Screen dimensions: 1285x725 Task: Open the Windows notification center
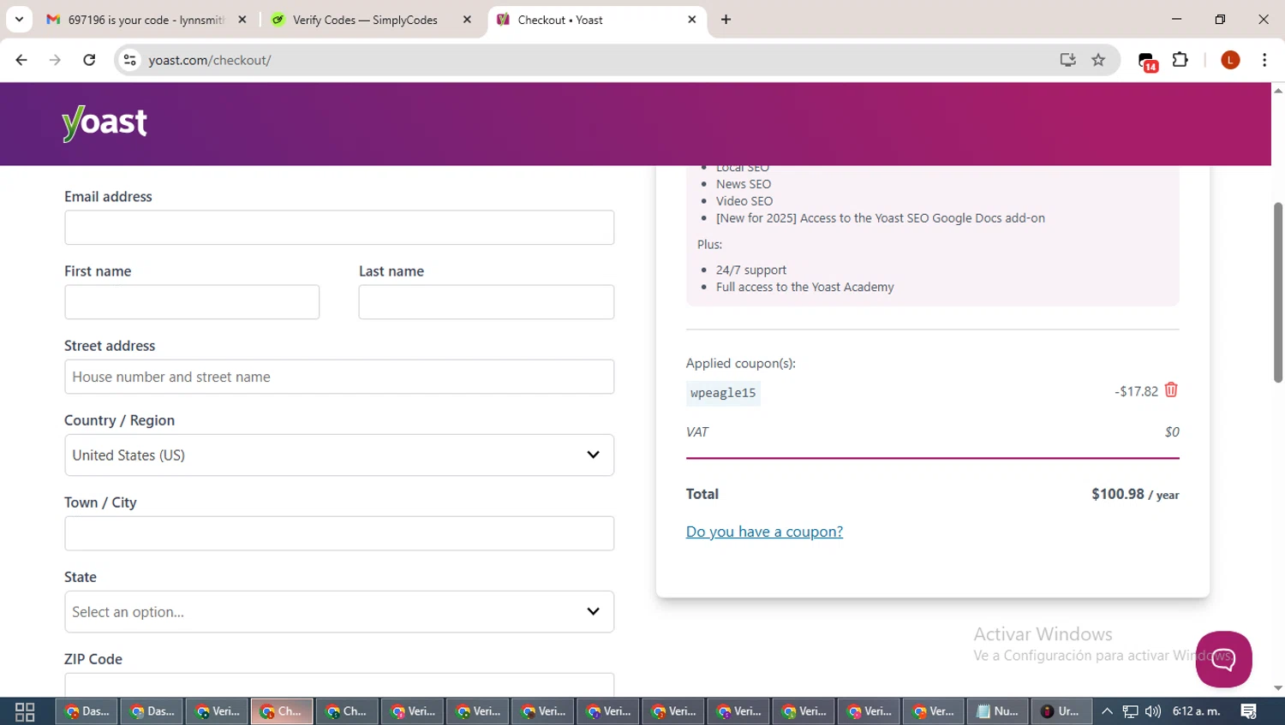coord(1249,711)
